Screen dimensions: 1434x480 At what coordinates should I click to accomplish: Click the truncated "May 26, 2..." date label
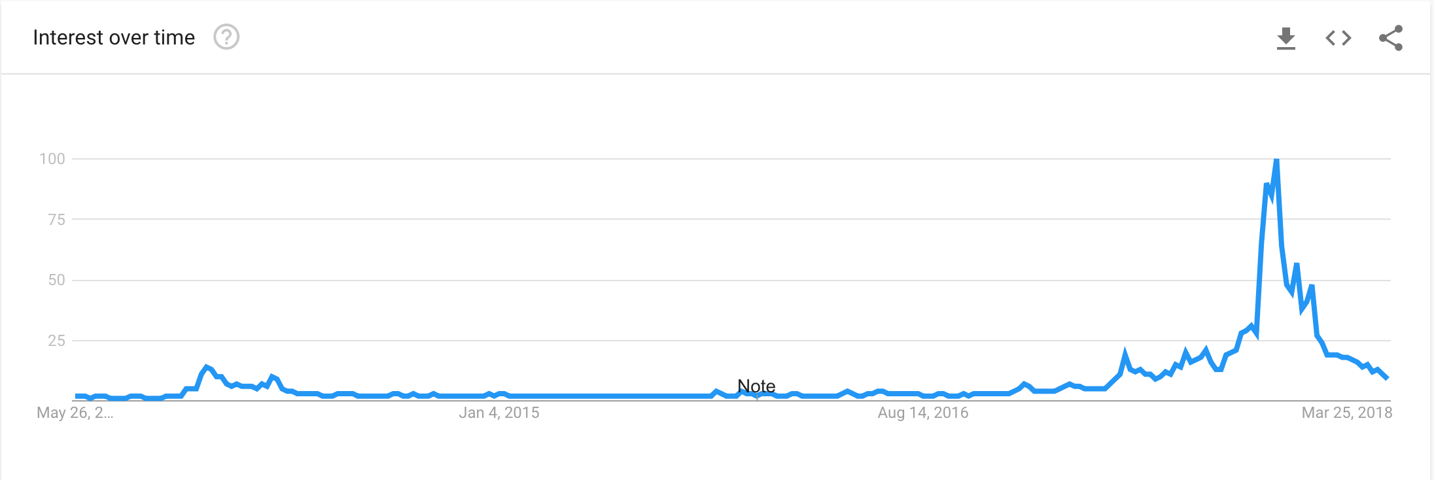click(75, 413)
